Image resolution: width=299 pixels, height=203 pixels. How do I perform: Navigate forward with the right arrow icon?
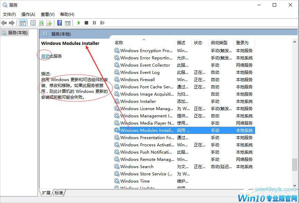click(x=12, y=23)
